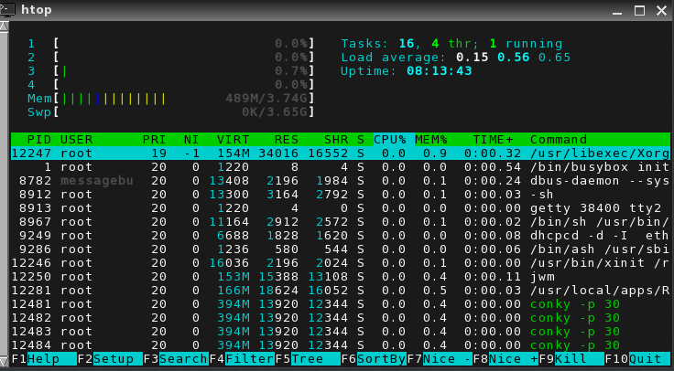Select the /bin/busybox init process row
Screen dimensions: 674x371
pyautogui.click(x=341, y=167)
